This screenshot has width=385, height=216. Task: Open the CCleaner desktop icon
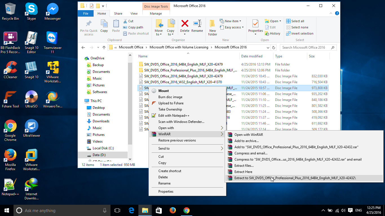[x=10, y=70]
